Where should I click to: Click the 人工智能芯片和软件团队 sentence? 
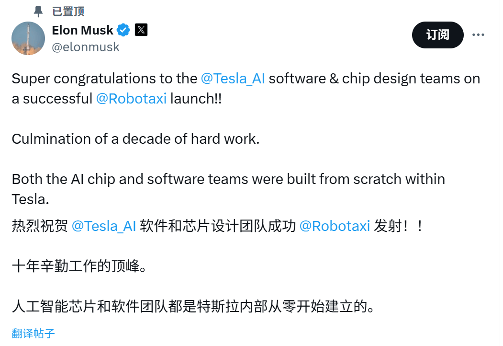pyautogui.click(x=193, y=306)
